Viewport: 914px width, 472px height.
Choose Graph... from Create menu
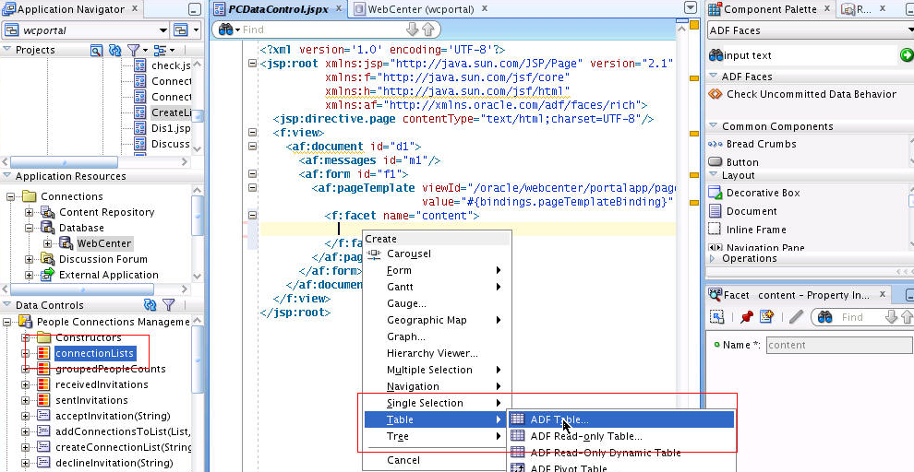tap(438, 337)
